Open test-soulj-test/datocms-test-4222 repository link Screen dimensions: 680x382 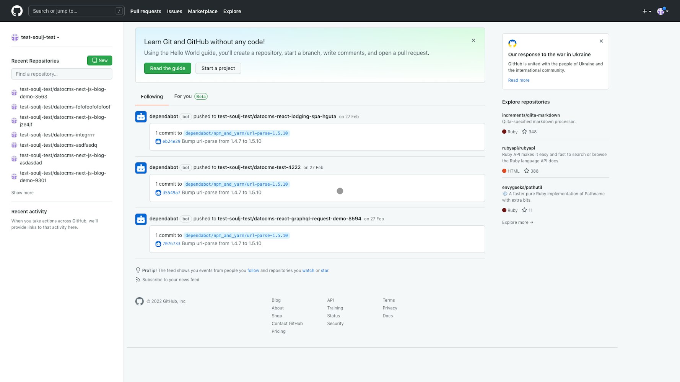pyautogui.click(x=259, y=168)
